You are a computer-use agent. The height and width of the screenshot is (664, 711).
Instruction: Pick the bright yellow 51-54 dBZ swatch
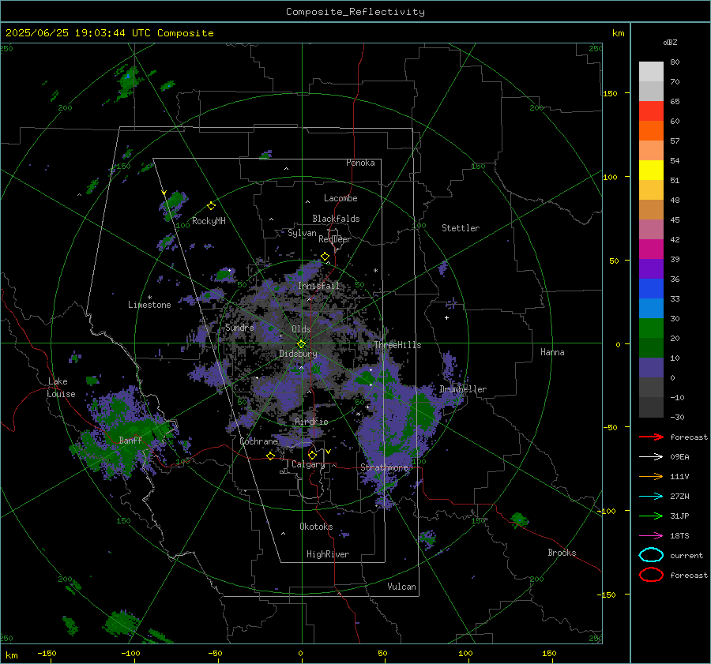coord(651,171)
